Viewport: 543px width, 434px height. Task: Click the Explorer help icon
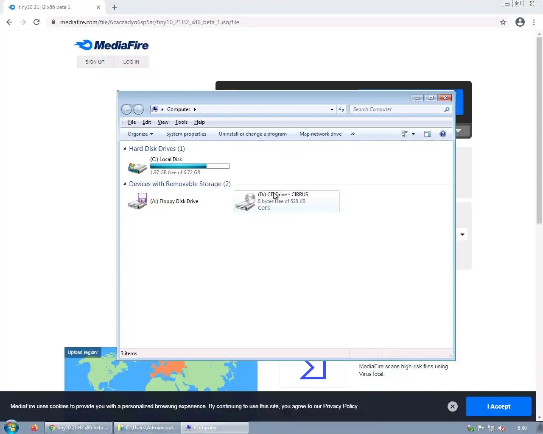443,134
